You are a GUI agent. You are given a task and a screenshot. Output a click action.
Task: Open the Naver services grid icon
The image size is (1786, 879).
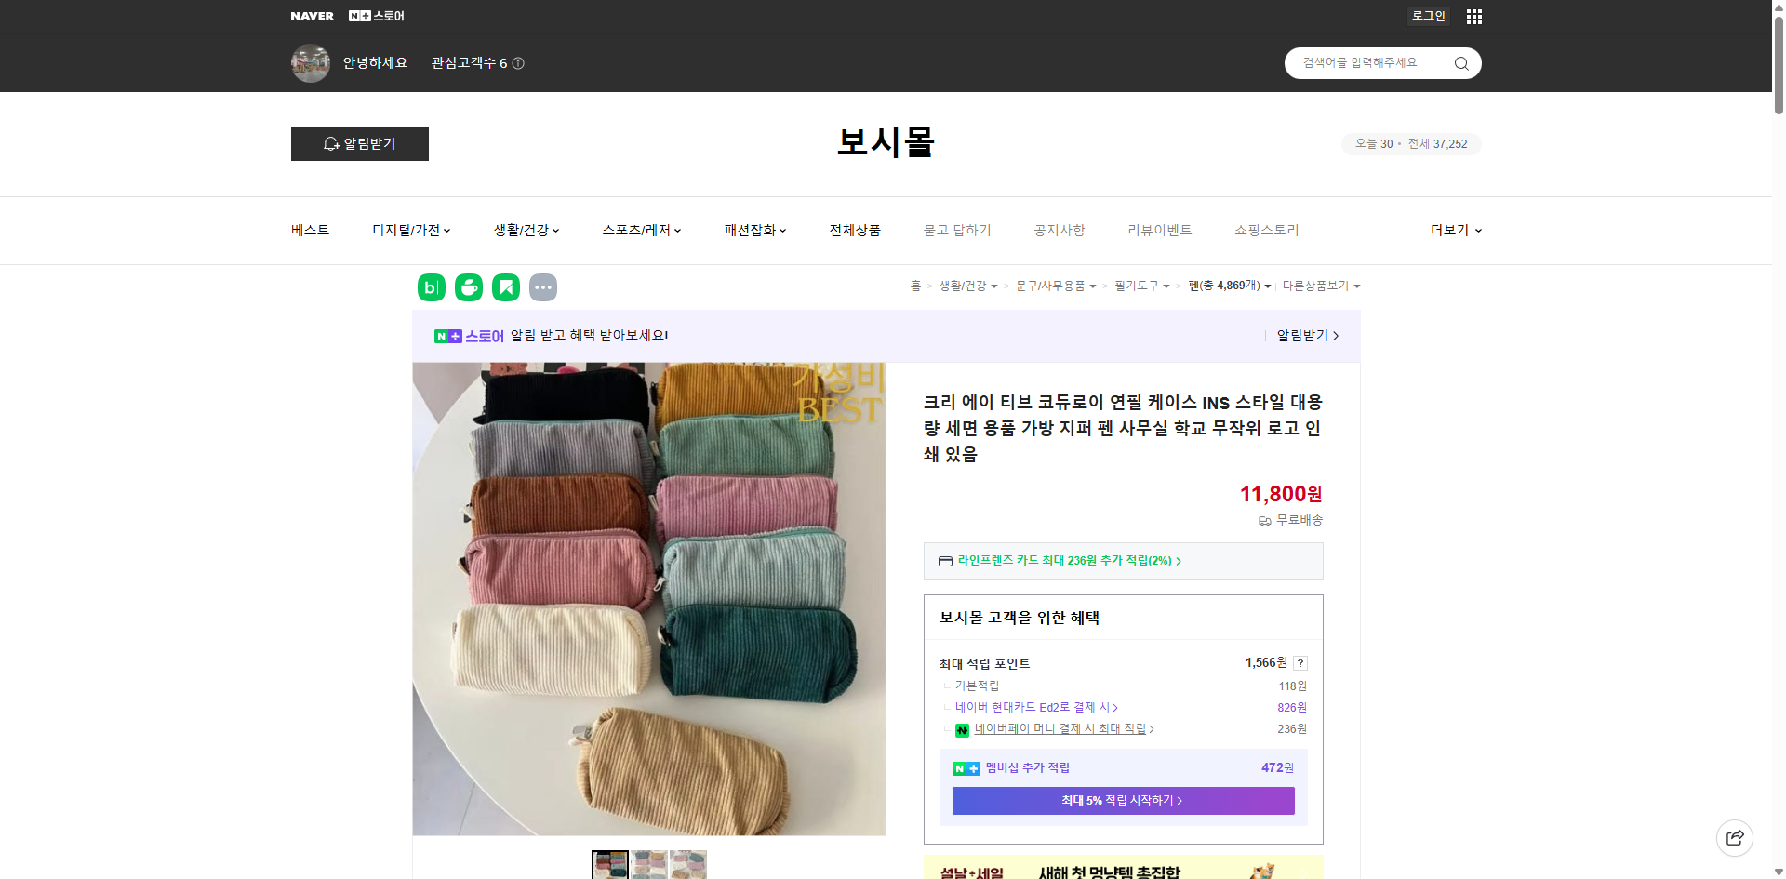(x=1473, y=16)
